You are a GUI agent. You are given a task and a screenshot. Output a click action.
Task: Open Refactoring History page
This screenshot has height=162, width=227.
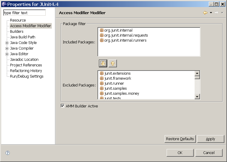[x=26, y=71]
